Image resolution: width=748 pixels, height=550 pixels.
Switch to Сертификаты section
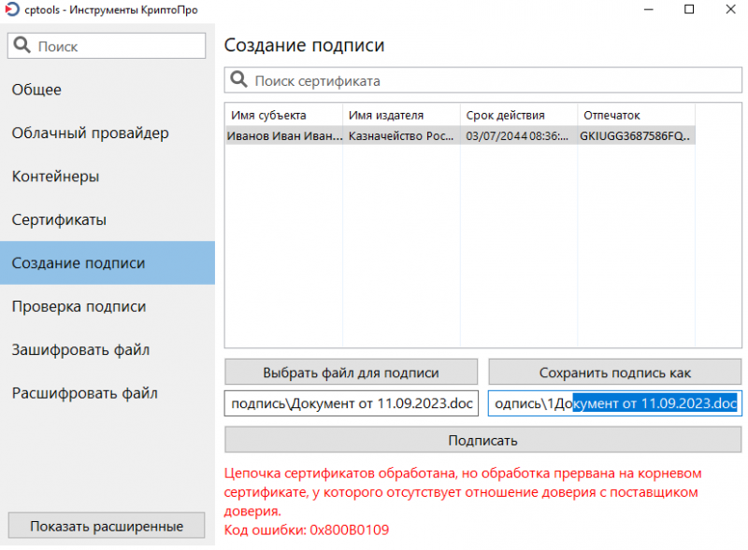tap(59, 219)
